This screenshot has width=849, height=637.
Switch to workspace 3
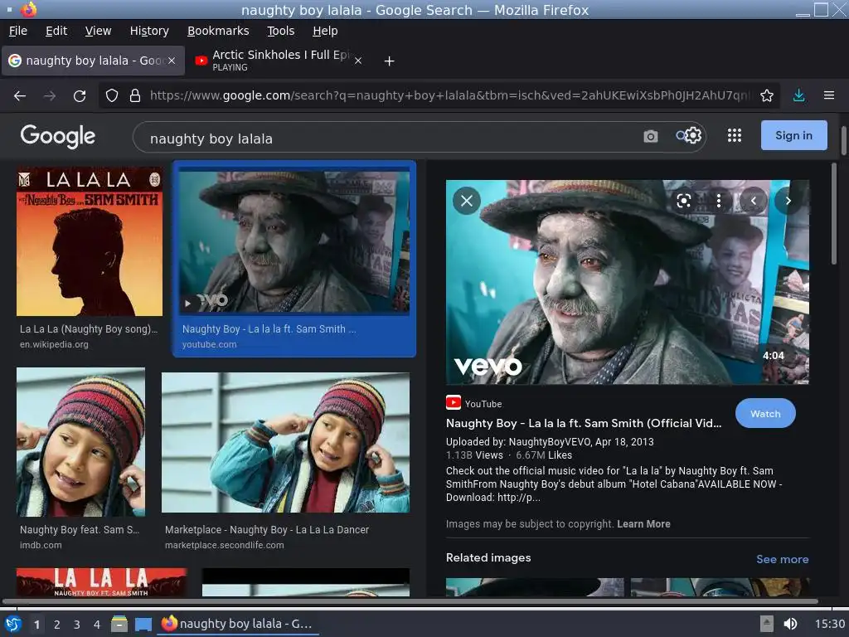click(77, 625)
